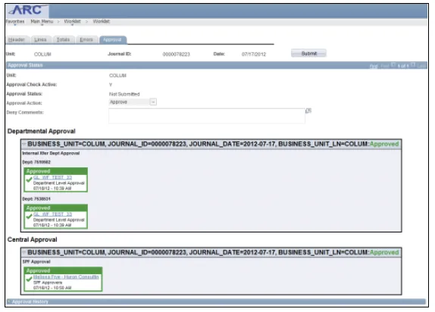The width and height of the screenshot is (435, 312).
Task: Click the Submit button
Action: tap(308, 53)
